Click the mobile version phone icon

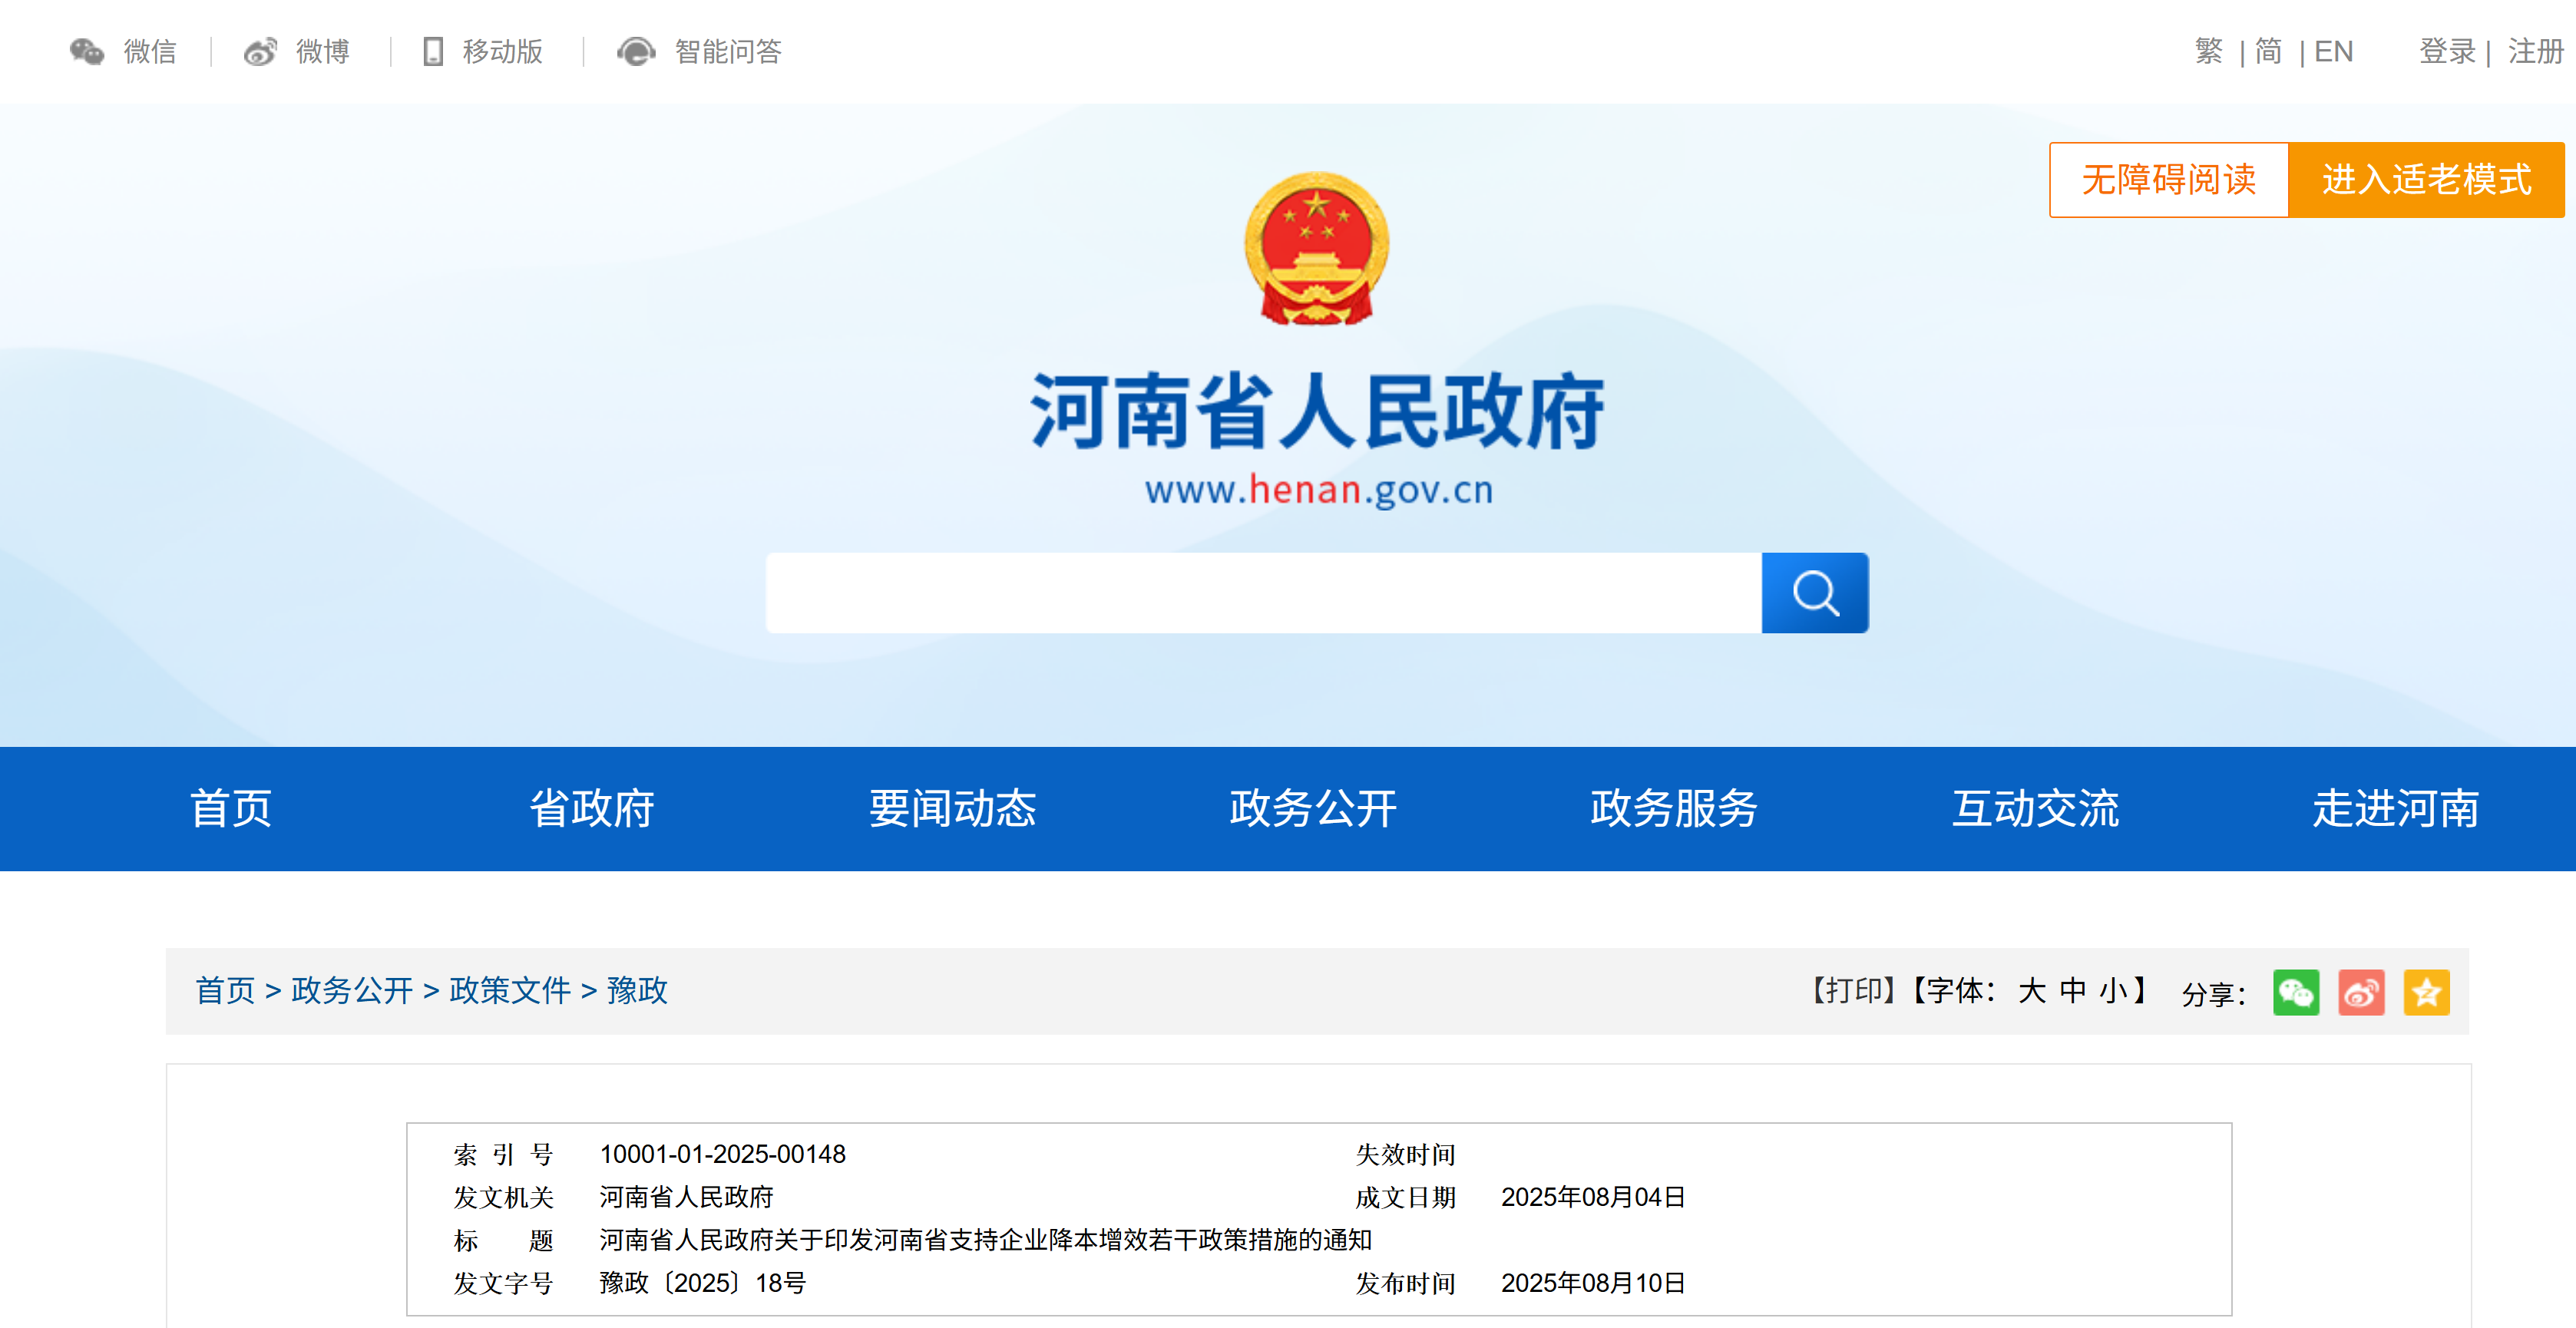433,51
